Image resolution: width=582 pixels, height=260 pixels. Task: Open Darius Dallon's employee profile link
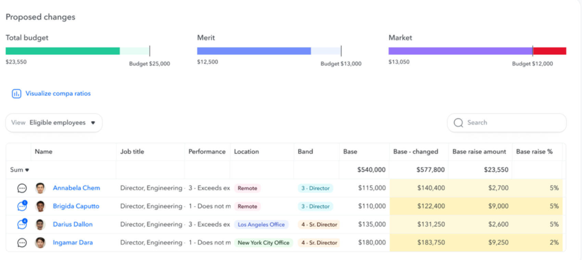pyautogui.click(x=73, y=224)
